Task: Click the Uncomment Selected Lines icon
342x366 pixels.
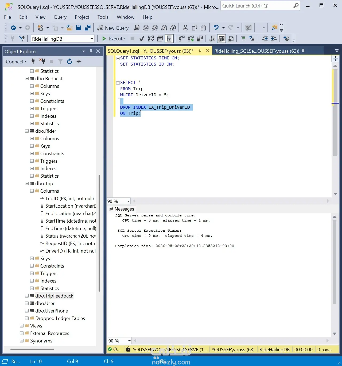Action: click(x=252, y=39)
